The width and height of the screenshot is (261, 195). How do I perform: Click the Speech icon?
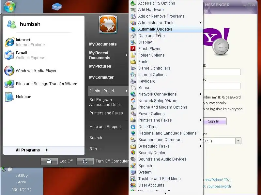click(133, 166)
